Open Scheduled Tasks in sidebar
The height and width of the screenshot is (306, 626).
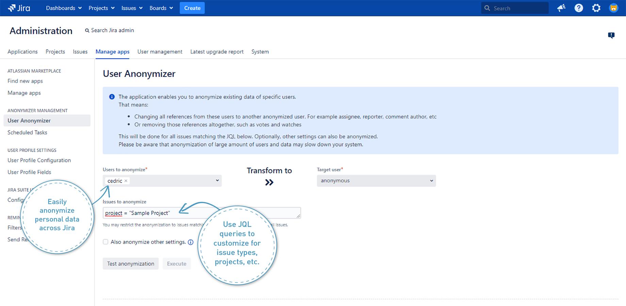click(27, 132)
